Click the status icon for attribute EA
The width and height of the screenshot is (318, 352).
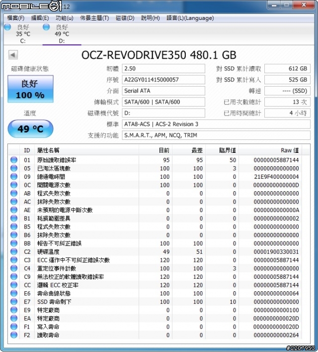[x=14, y=318]
